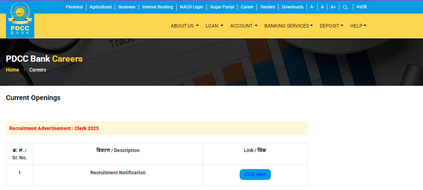Open the search magnifier icon
The image size is (423, 190).
(345, 7)
